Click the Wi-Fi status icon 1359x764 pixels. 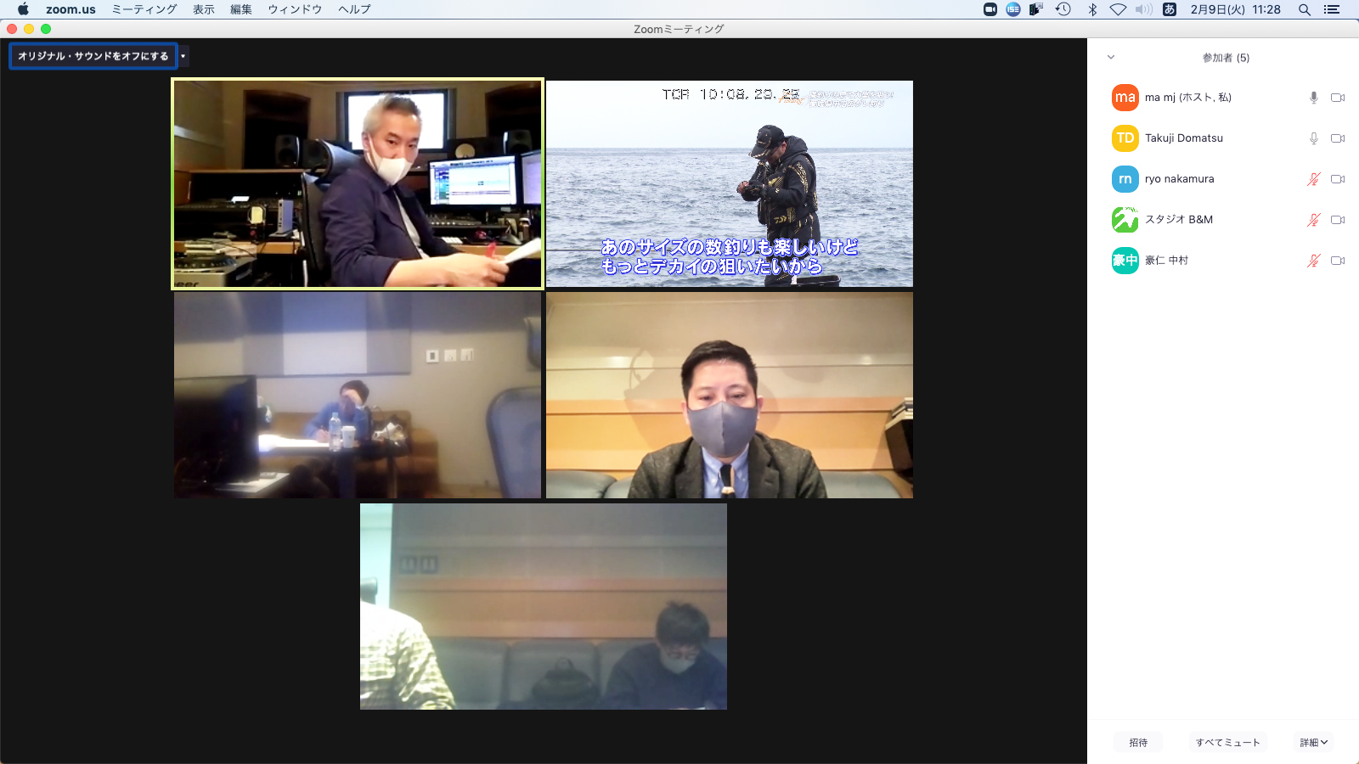click(x=1118, y=9)
